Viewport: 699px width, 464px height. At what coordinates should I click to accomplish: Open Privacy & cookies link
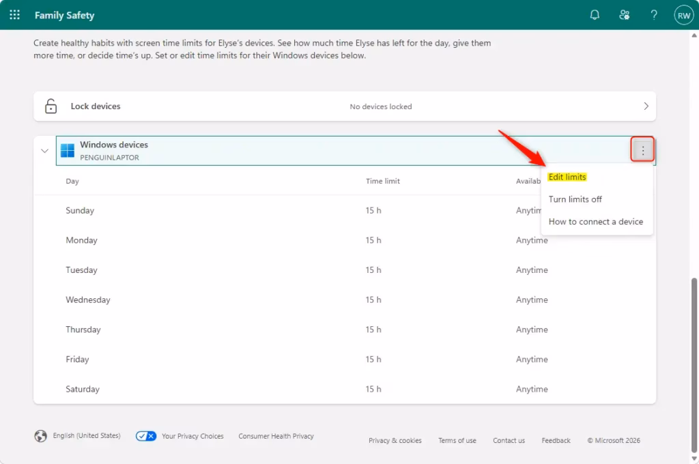point(395,440)
